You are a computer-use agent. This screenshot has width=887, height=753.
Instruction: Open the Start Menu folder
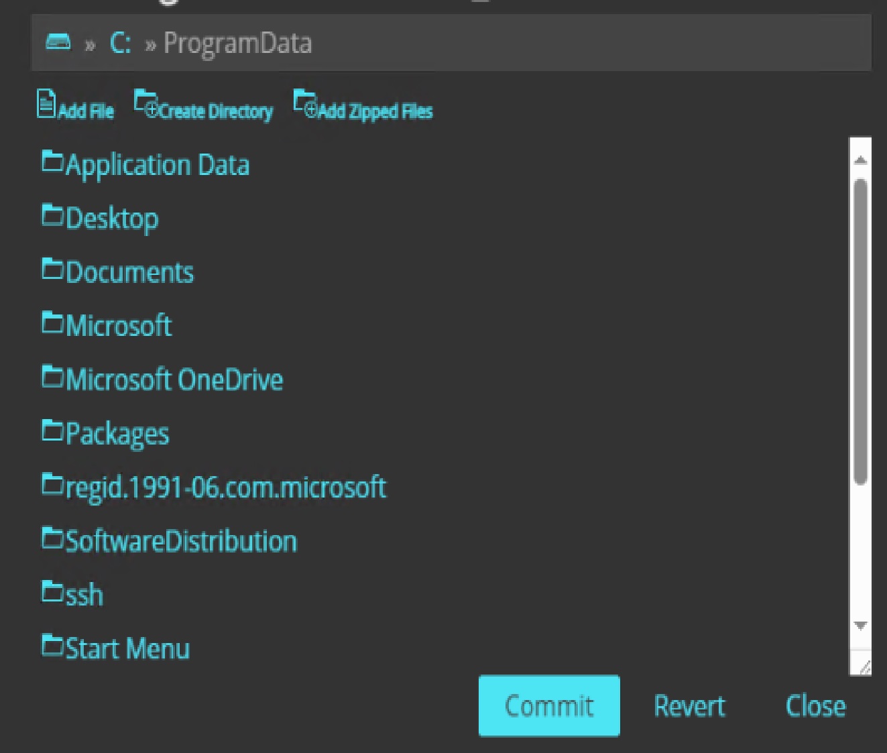tap(127, 647)
